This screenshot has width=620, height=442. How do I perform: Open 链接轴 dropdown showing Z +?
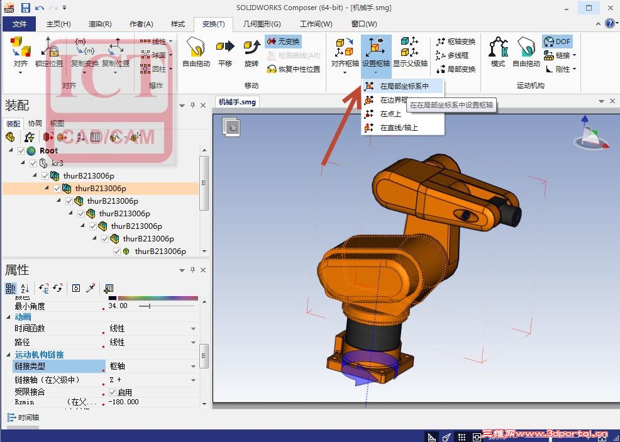click(193, 380)
